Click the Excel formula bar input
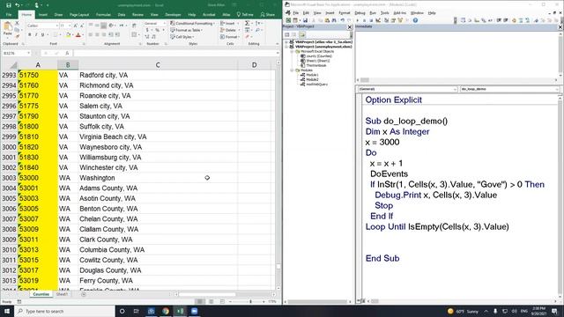The height and width of the screenshot is (317, 564). click(x=176, y=53)
